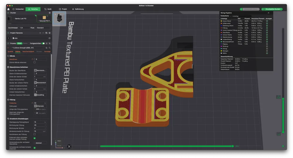
Task: Compare presets using the Prozess compare icon
Action: pyautogui.click(x=50, y=44)
